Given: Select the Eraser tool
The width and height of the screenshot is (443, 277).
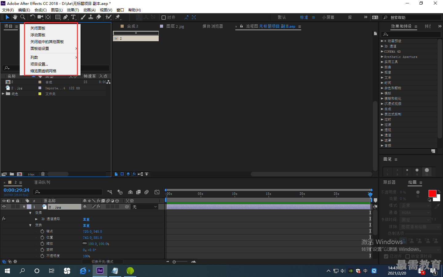Looking at the screenshot, I should [x=98, y=17].
